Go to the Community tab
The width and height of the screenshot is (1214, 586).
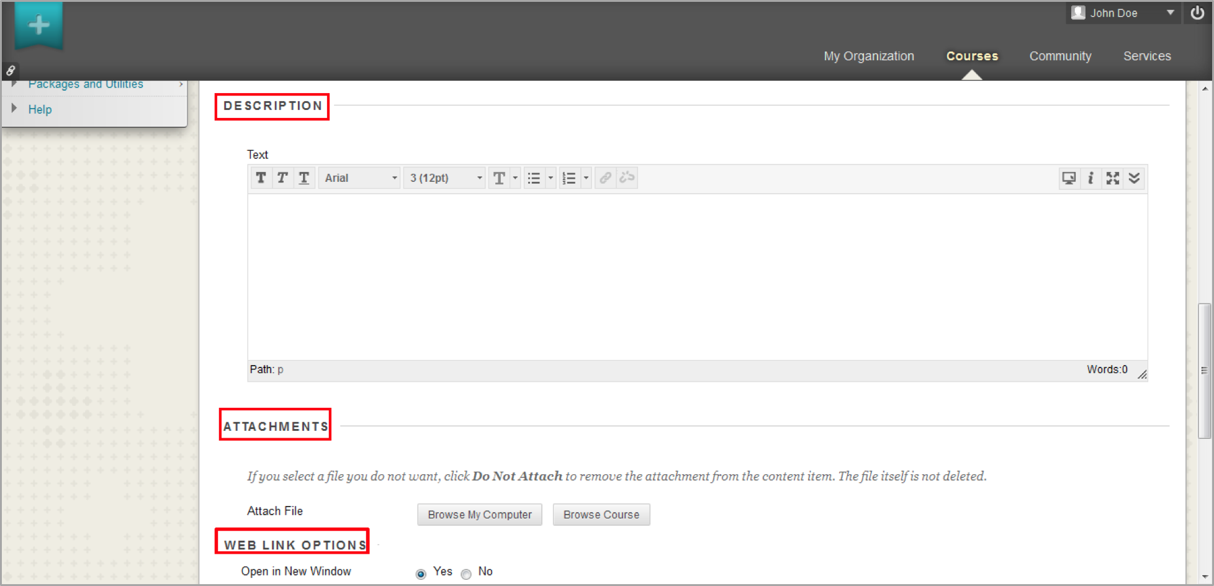(x=1060, y=56)
